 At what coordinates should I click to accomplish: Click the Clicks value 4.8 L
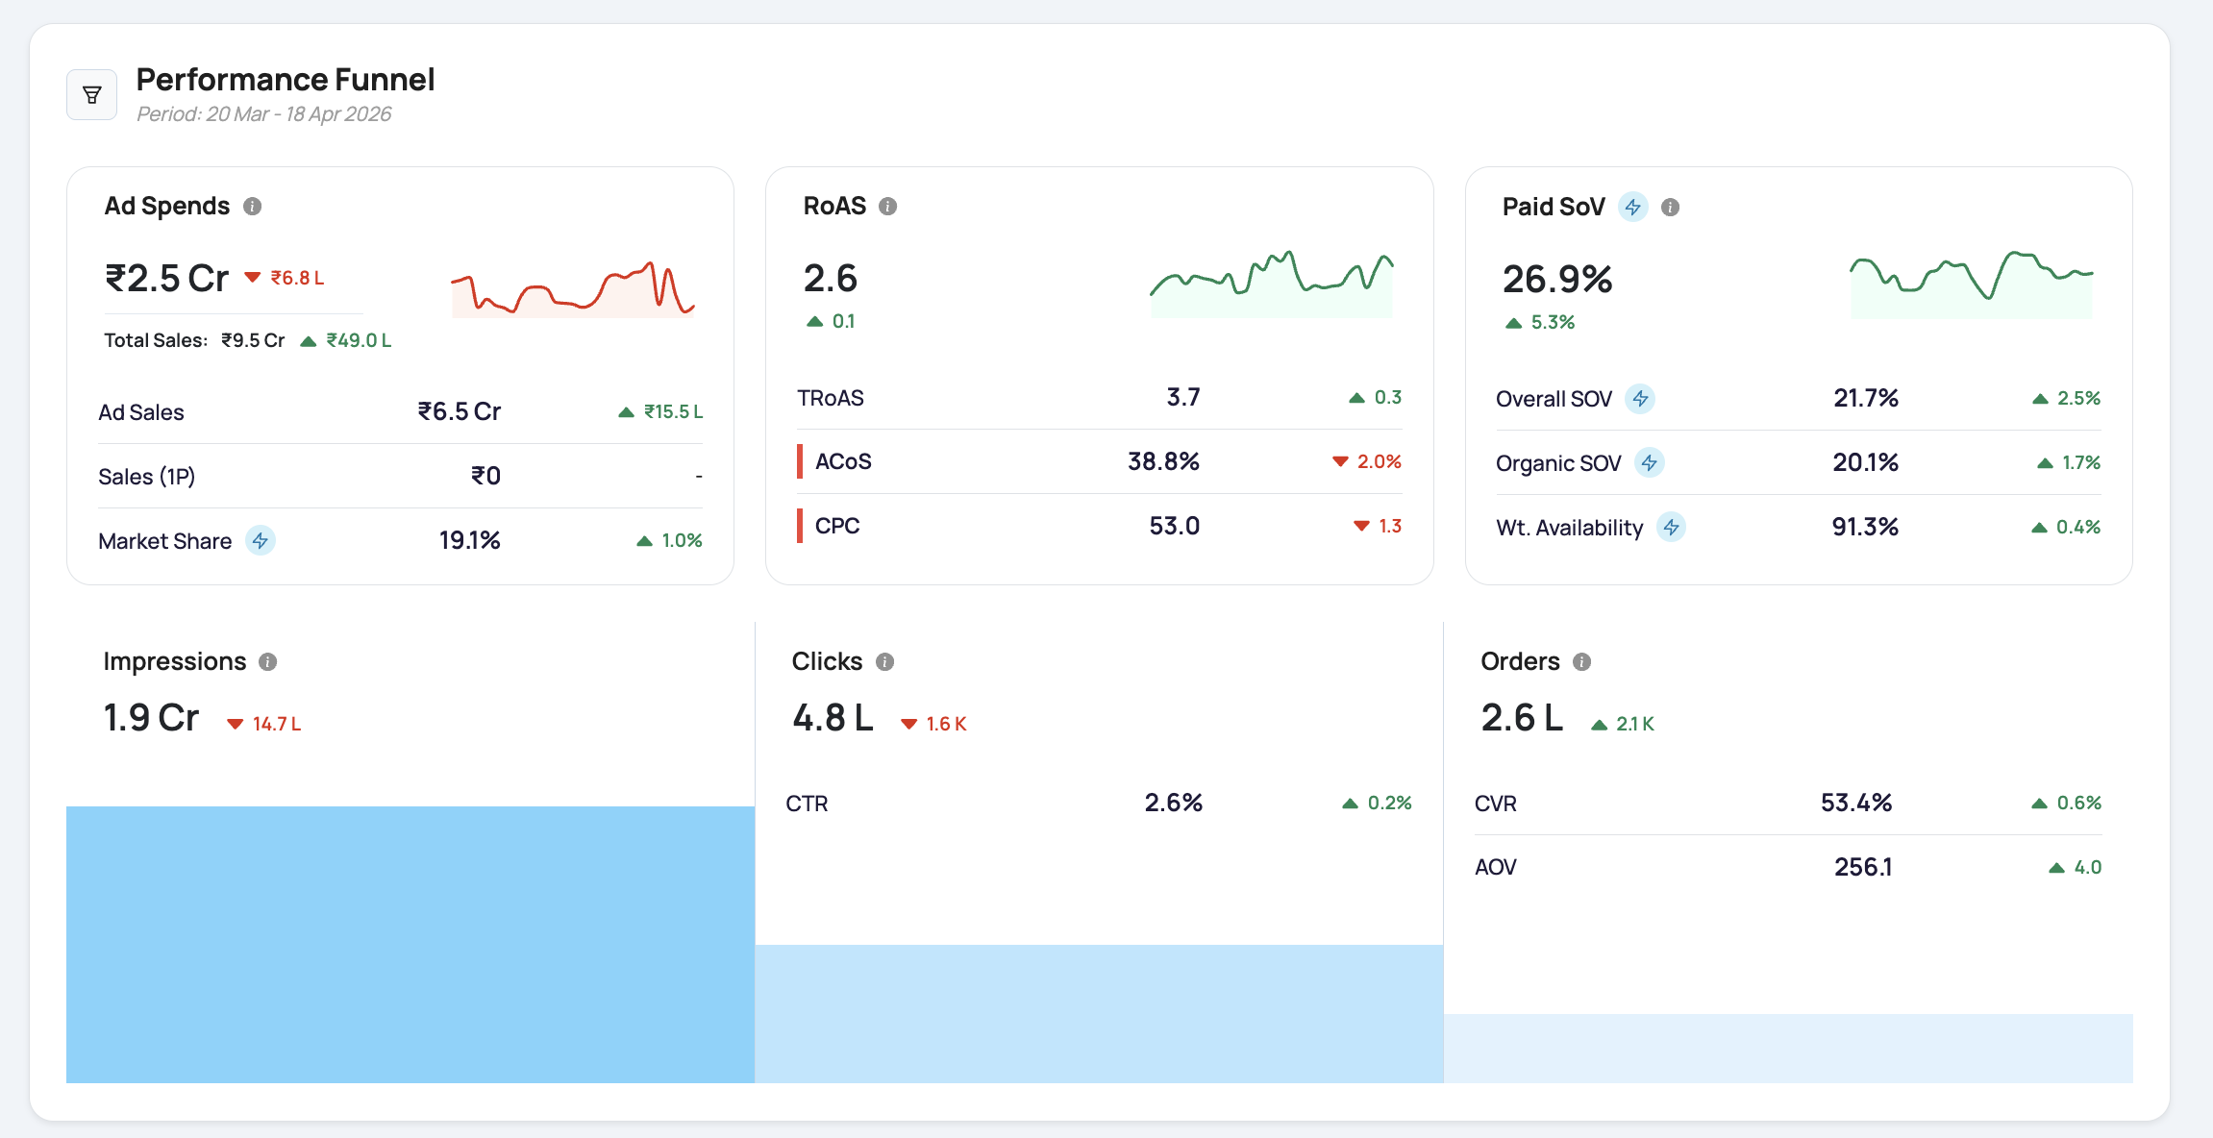pyautogui.click(x=833, y=718)
